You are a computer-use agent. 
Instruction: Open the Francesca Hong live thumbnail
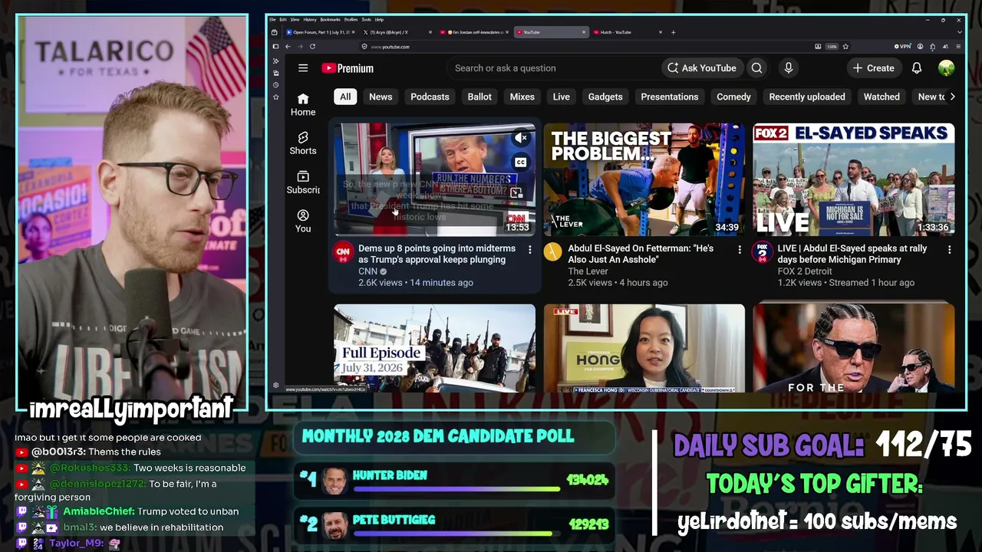(x=644, y=348)
